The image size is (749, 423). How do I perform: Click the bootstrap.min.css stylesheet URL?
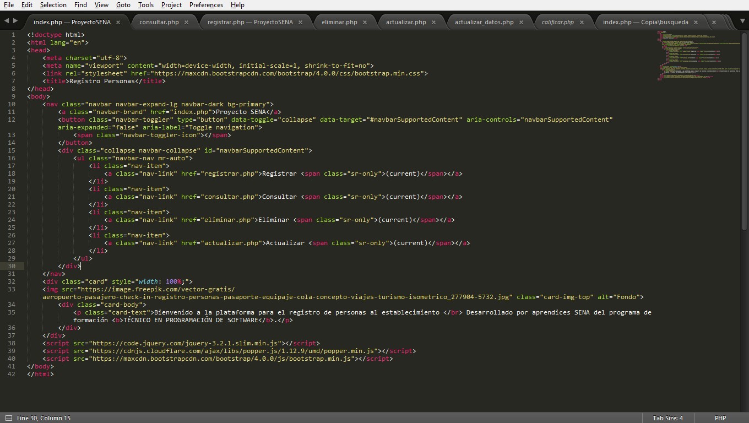286,73
